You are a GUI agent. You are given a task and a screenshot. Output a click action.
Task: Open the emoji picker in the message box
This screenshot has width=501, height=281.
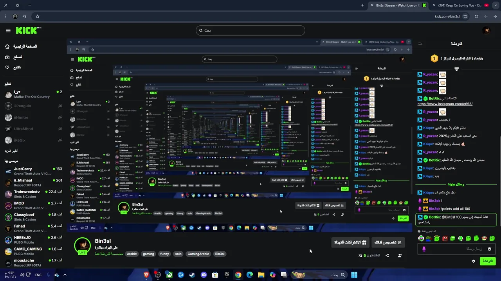pyautogui.click(x=489, y=249)
